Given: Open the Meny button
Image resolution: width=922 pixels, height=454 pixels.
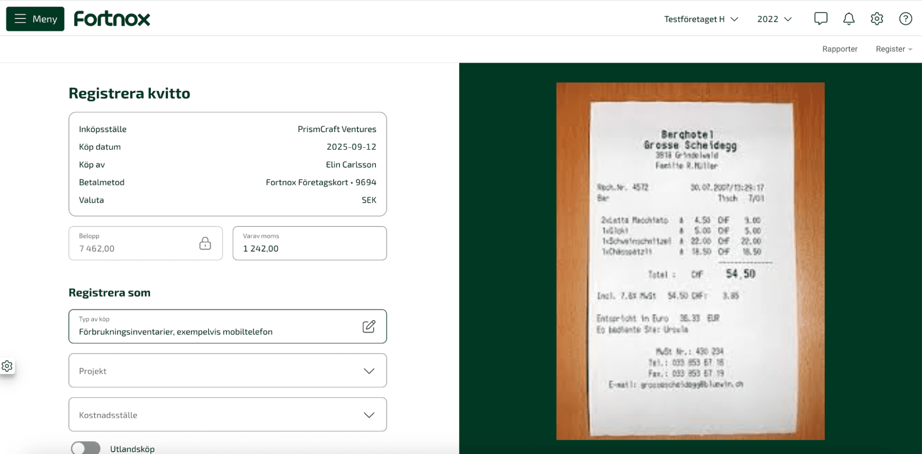Looking at the screenshot, I should (x=35, y=19).
